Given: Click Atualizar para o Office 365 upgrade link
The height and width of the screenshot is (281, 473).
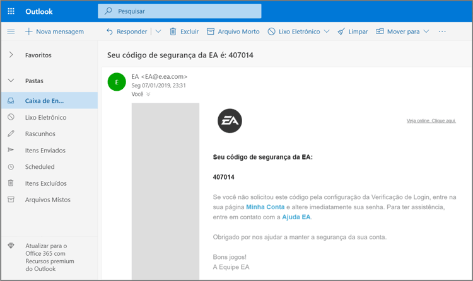Looking at the screenshot, I should pos(49,257).
